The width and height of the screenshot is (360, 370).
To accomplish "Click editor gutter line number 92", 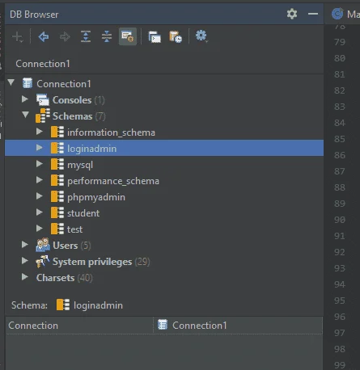I will [340, 252].
